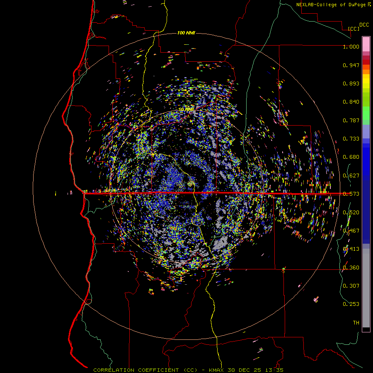This screenshot has width=373, height=373.
Task: Select the KMAX radar site identifier
Action: pyautogui.click(x=216, y=370)
